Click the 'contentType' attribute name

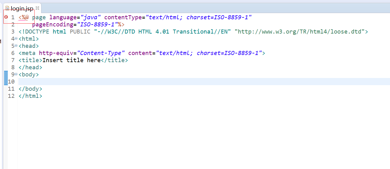pos(123,17)
